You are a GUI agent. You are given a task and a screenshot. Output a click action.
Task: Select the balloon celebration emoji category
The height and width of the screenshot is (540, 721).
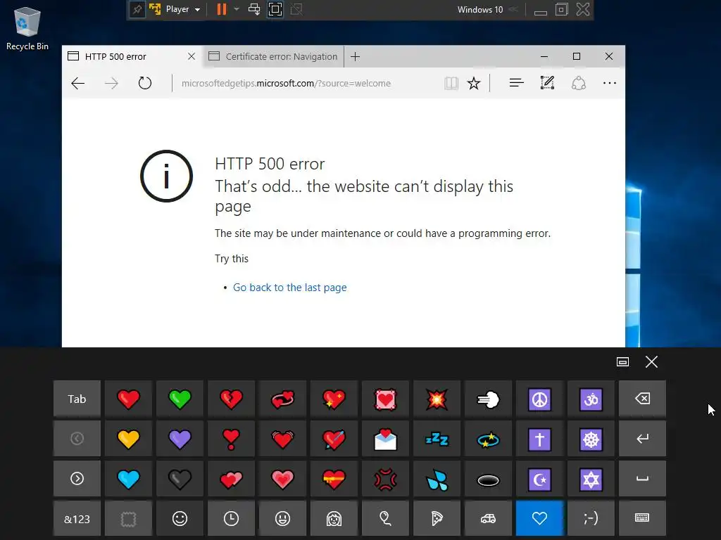pos(385,519)
